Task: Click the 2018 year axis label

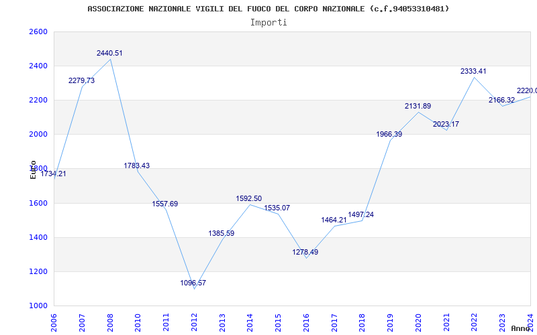Action: pyautogui.click(x=362, y=322)
